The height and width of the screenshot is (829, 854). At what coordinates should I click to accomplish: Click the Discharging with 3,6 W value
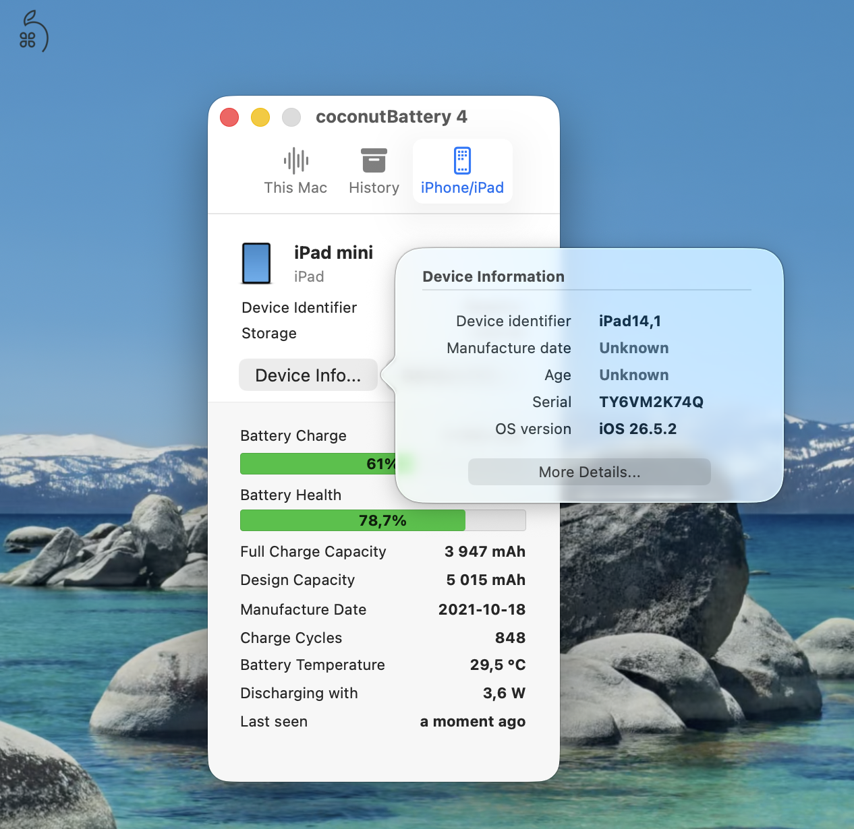pyautogui.click(x=505, y=693)
